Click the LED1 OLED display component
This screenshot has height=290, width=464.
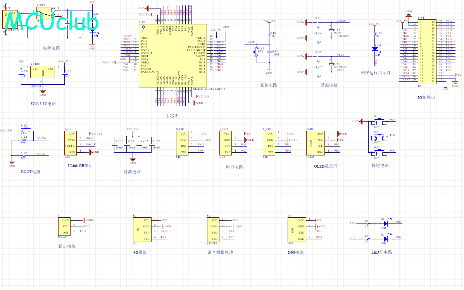(316, 143)
